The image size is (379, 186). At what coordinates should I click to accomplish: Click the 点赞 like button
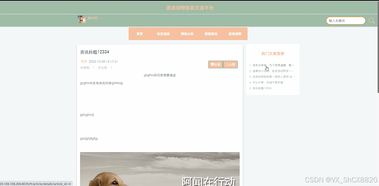[x=230, y=65]
